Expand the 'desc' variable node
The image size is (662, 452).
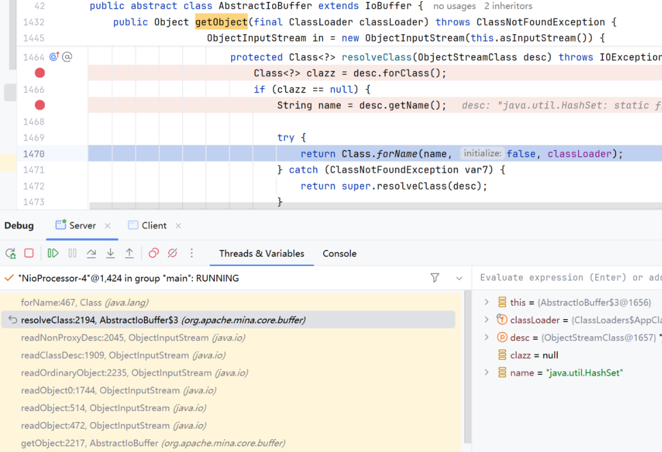click(x=486, y=337)
